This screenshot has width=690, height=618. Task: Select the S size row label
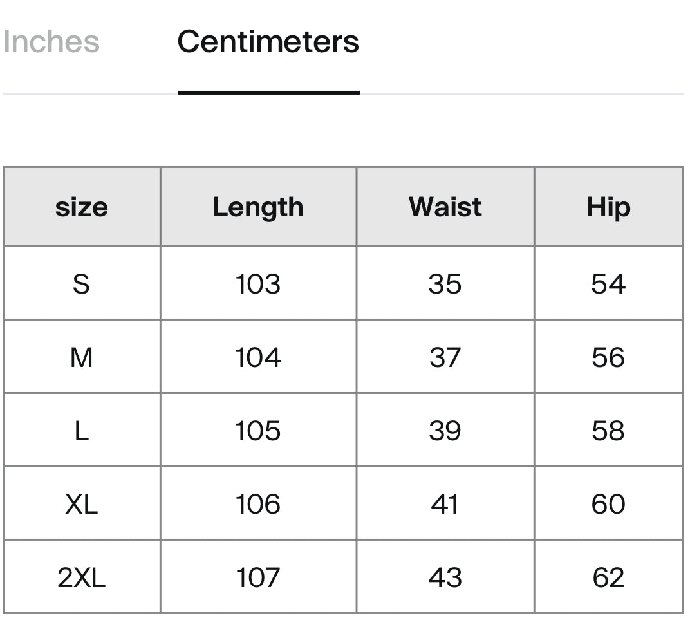tap(81, 284)
